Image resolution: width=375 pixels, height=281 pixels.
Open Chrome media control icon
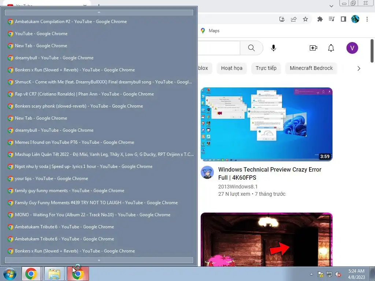pos(331,19)
